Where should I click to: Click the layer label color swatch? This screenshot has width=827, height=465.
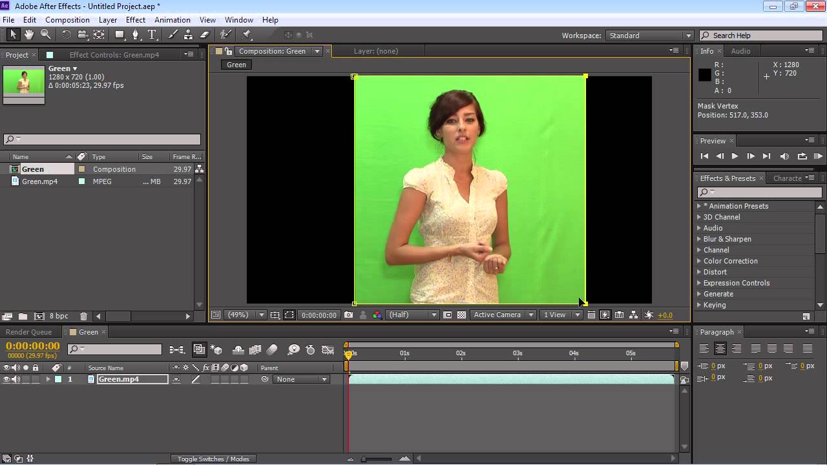coord(58,380)
